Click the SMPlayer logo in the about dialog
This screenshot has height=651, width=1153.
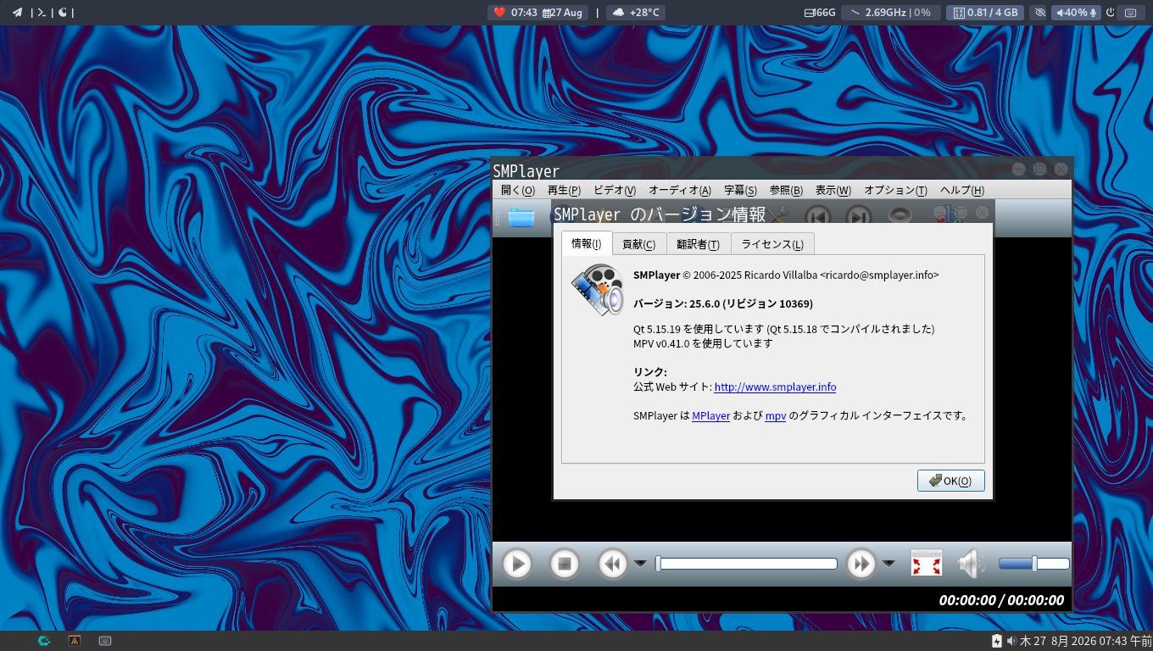pyautogui.click(x=597, y=290)
